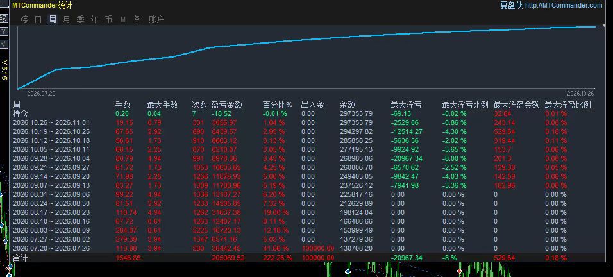
Task: Select row 2026.07.27 ~ 2026.08.02
Action: pos(306,240)
